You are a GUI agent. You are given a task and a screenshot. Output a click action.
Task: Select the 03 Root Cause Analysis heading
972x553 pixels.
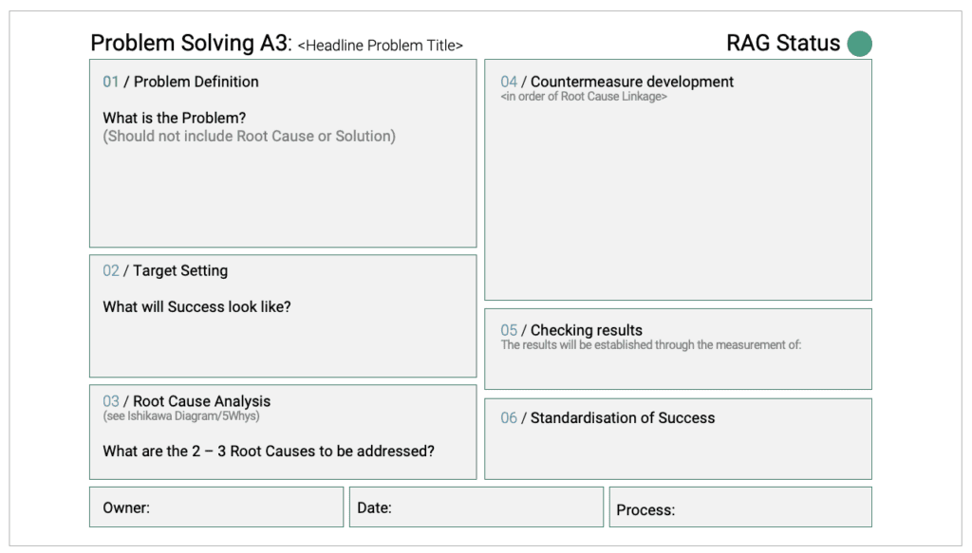186,401
